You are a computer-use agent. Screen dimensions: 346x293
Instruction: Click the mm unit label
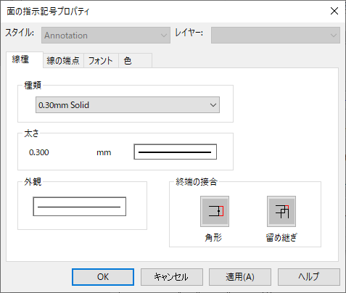(104, 153)
